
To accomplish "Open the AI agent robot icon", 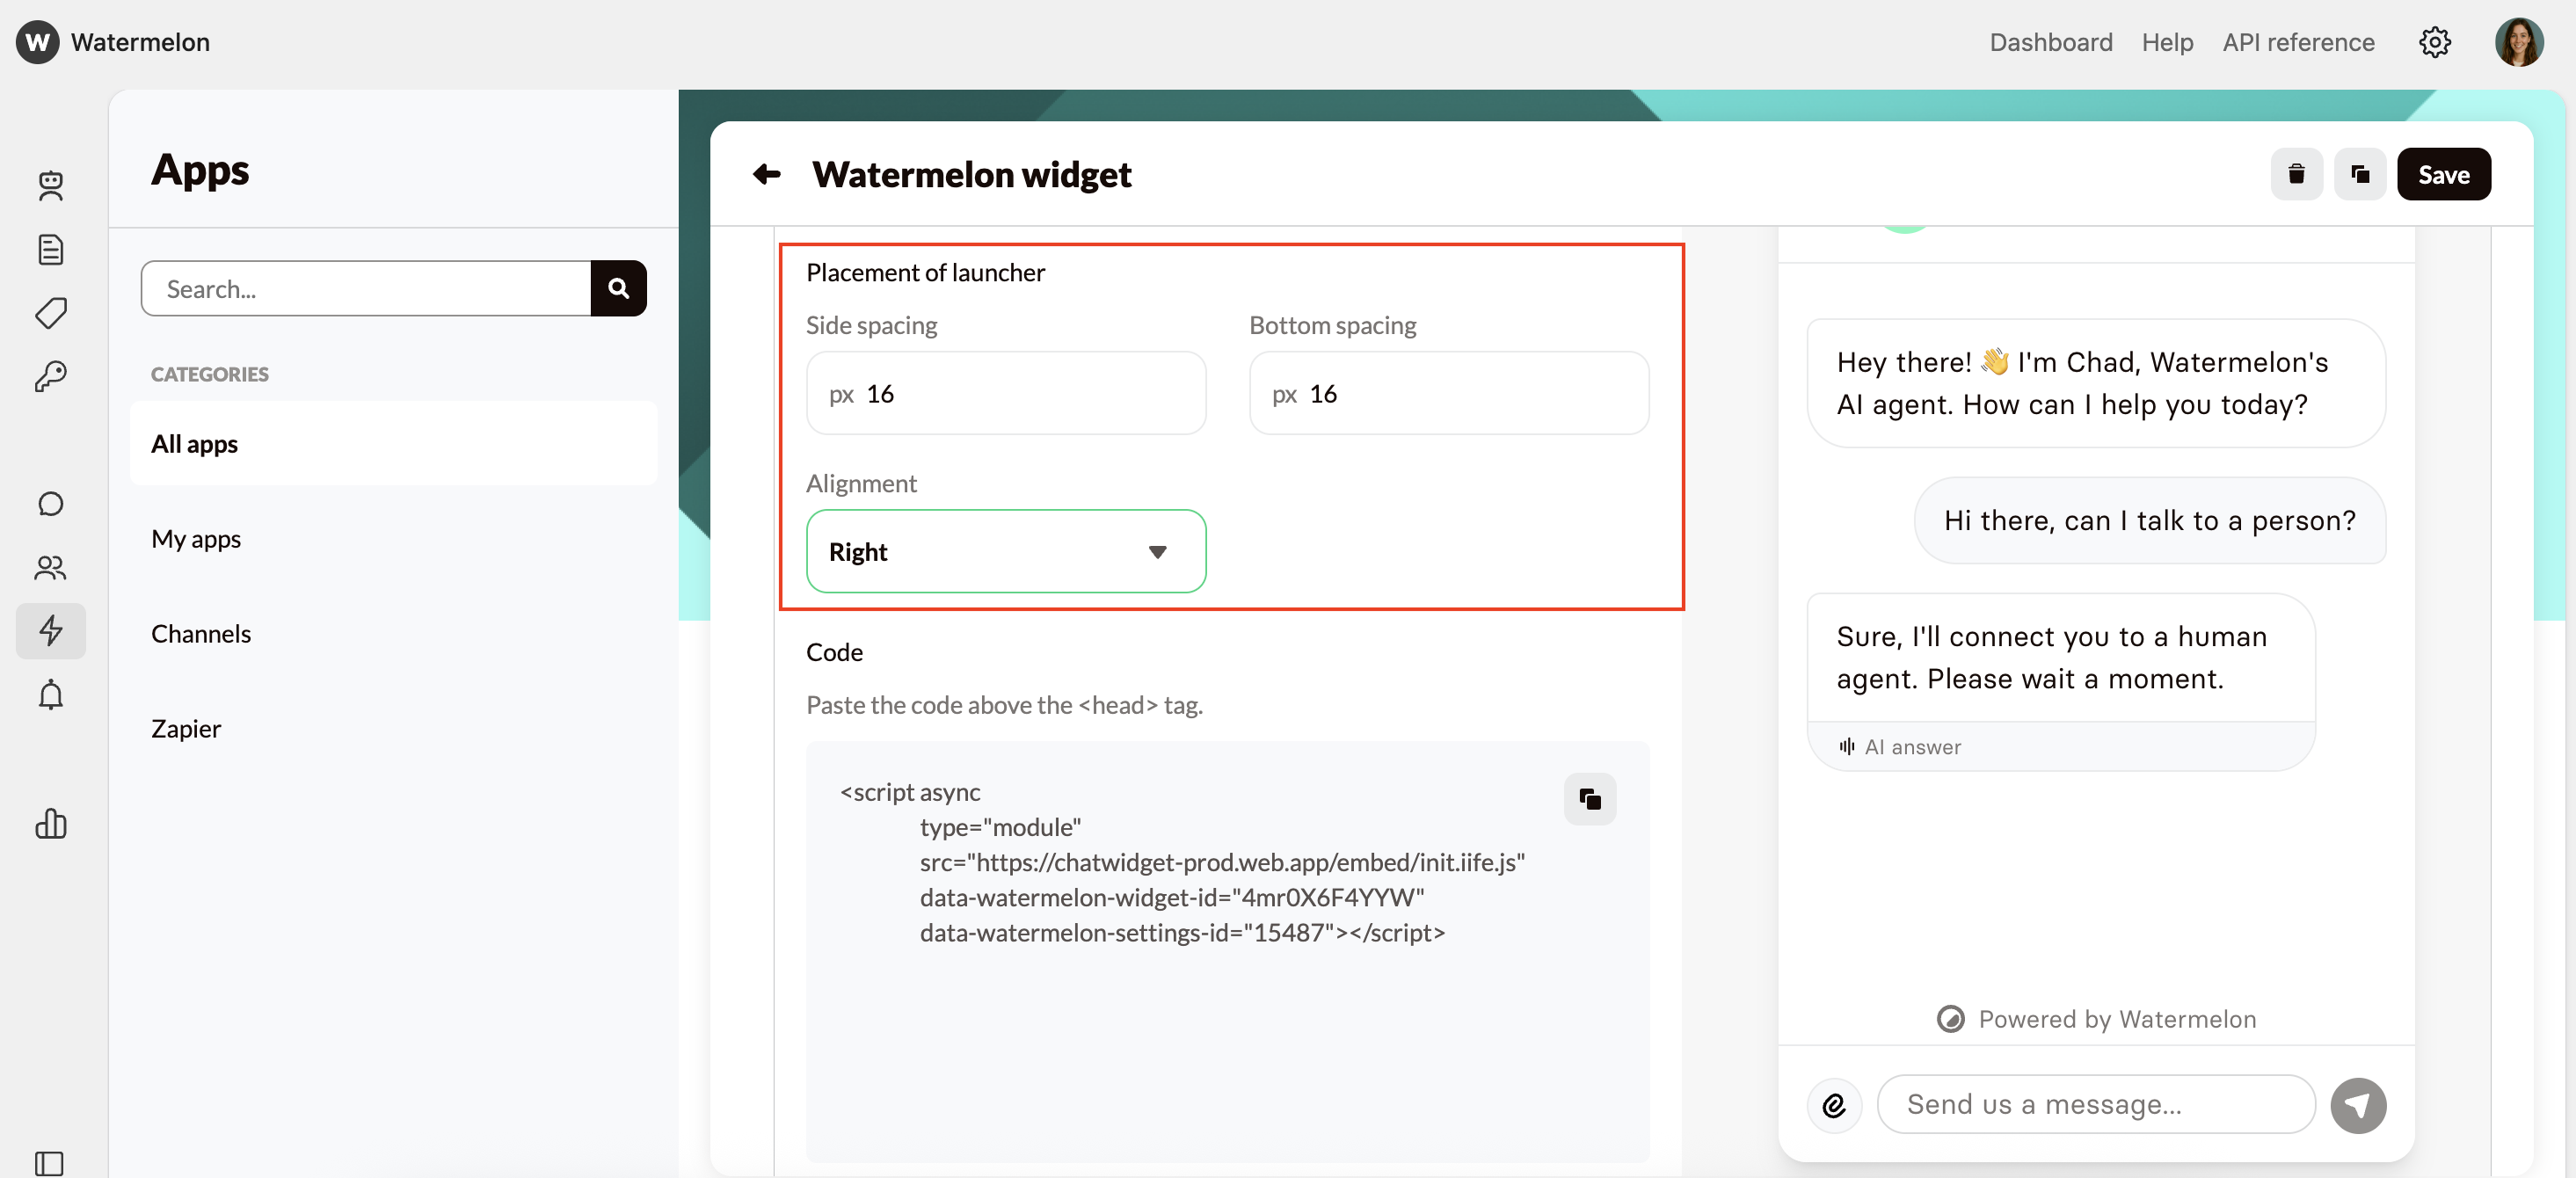I will (51, 186).
